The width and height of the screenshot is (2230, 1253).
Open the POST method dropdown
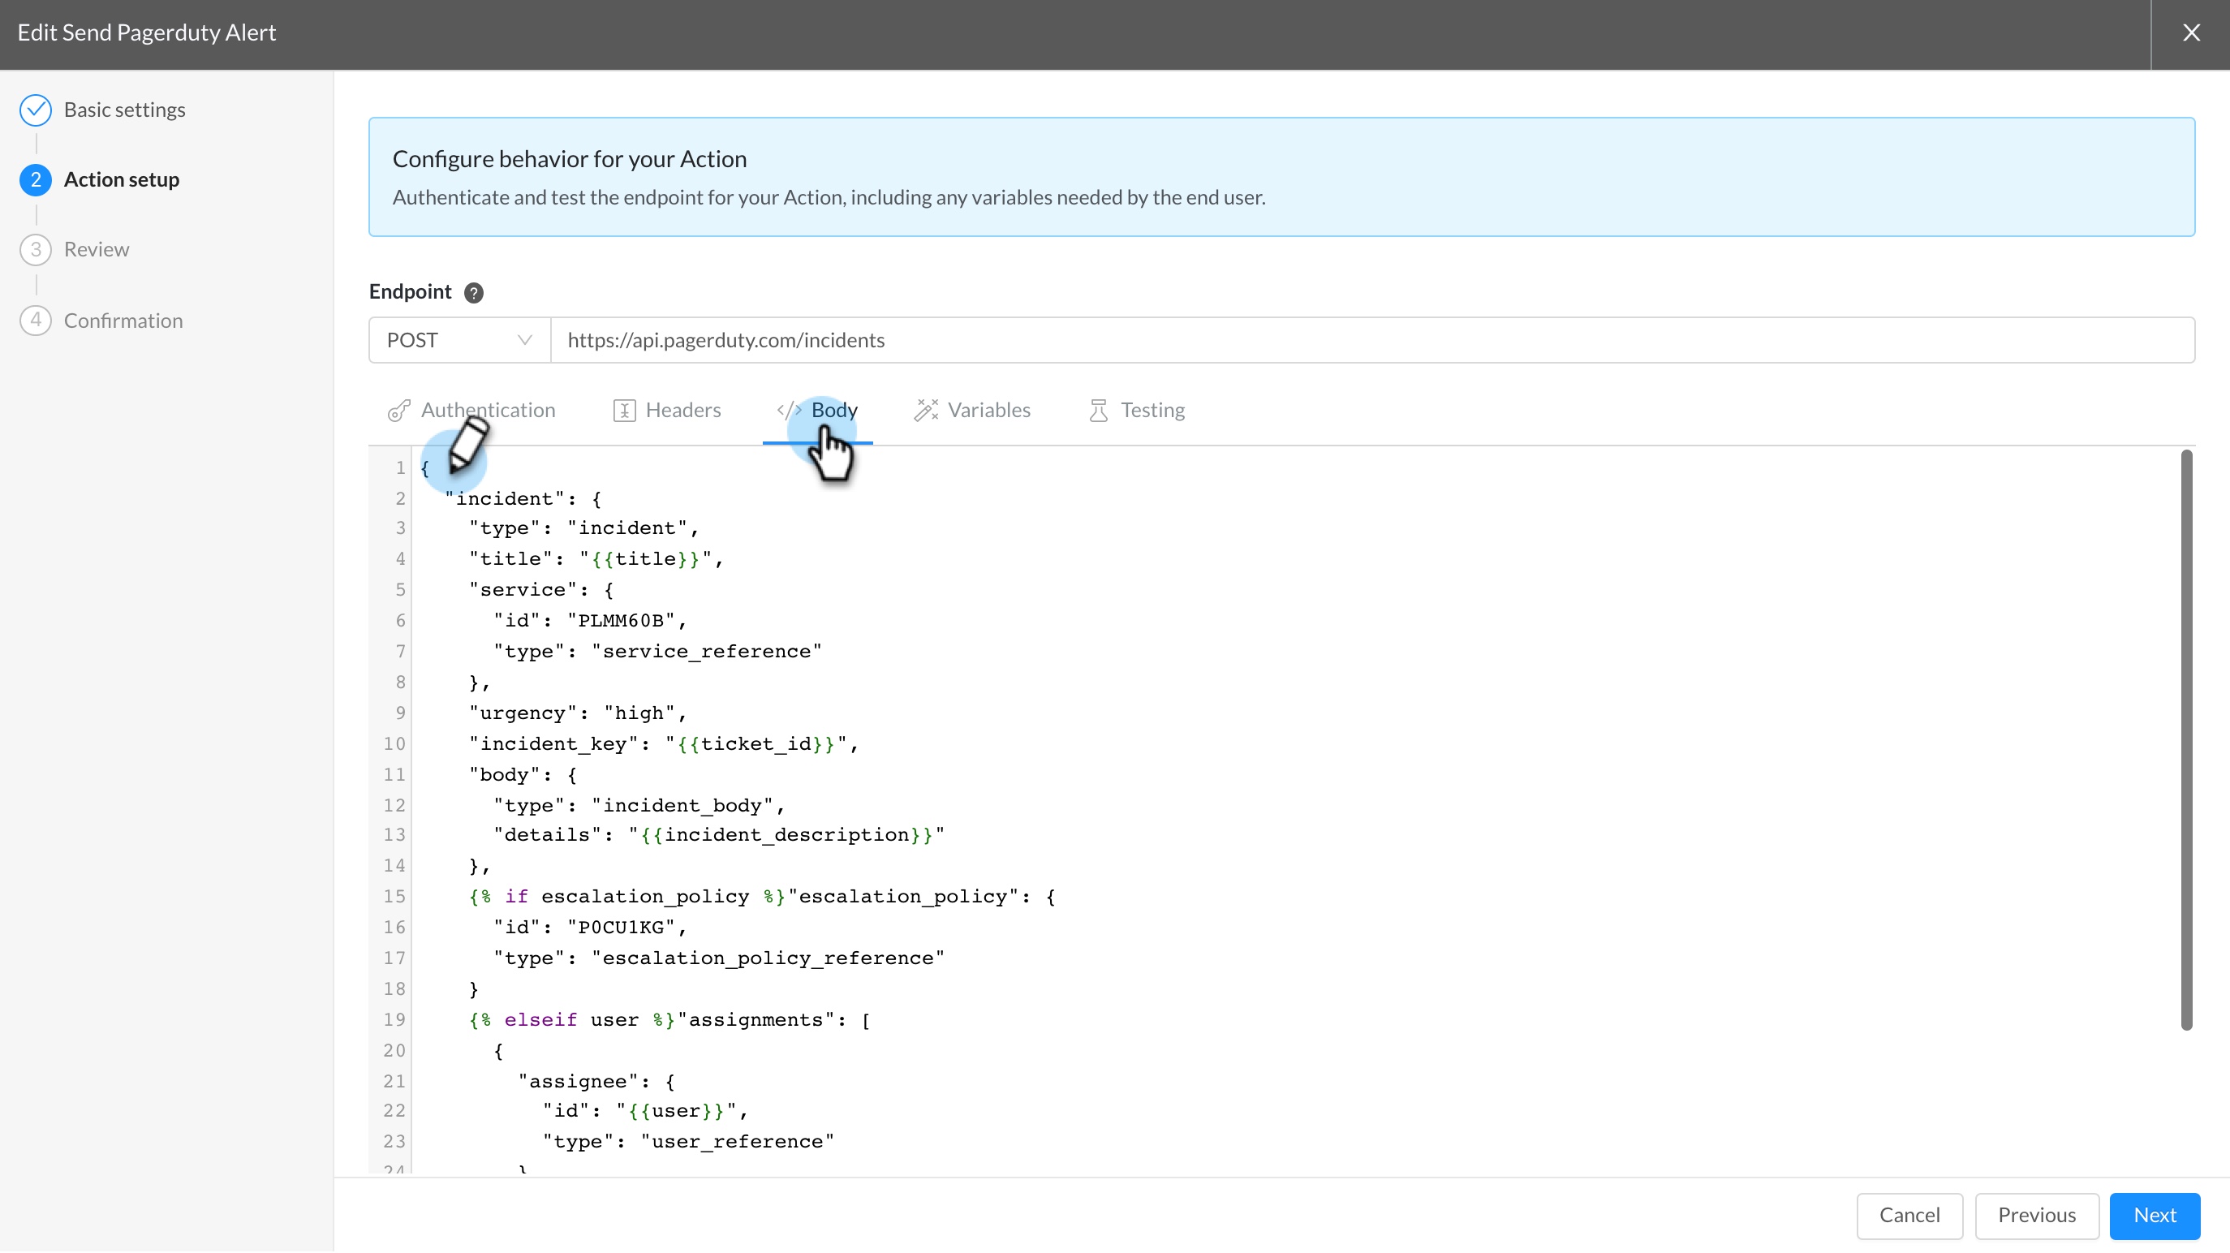tap(458, 340)
